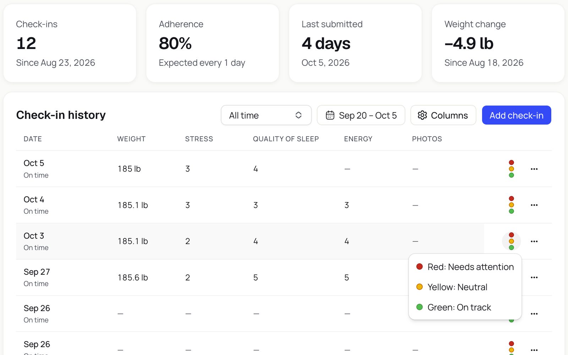Viewport: 568px width, 355px height.
Task: Open more options for the first Sep 26 row
Action: [534, 314]
